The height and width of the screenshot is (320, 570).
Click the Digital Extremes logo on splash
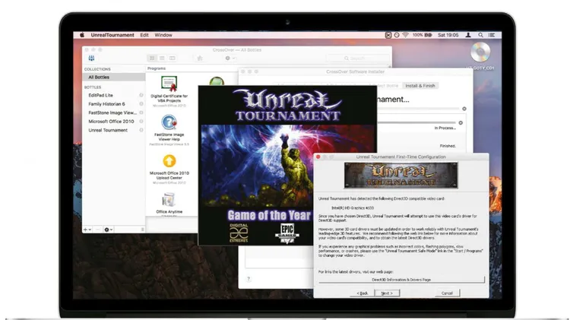click(x=239, y=233)
